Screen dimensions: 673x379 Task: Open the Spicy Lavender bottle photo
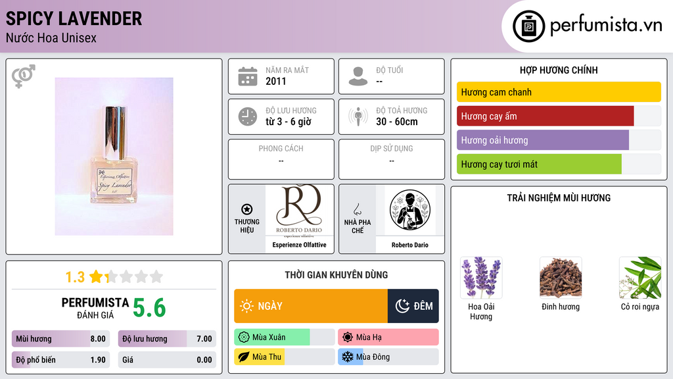(x=114, y=157)
